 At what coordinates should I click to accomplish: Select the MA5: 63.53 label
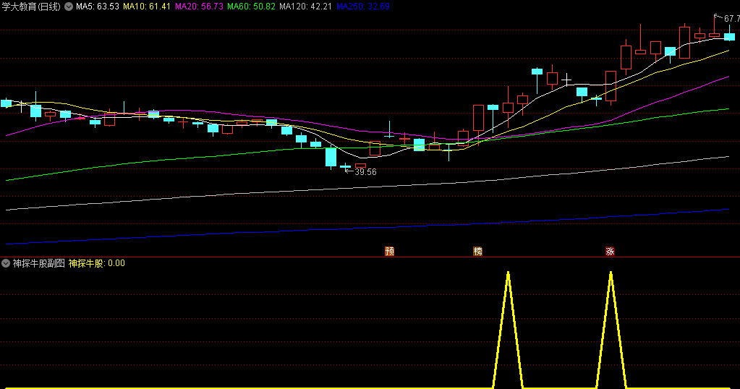(x=98, y=7)
